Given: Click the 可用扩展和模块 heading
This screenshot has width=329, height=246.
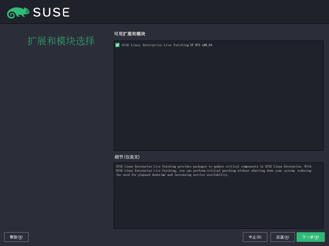Looking at the screenshot, I should (129, 34).
